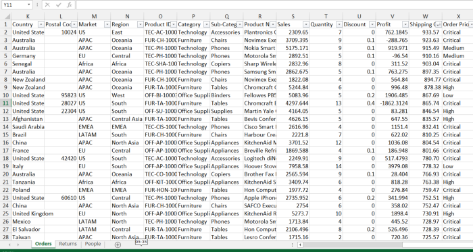Open the Market column filter dropdown
This screenshot has width=473, height=252.
click(x=107, y=24)
